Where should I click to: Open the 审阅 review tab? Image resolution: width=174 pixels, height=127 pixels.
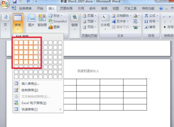tap(104, 8)
